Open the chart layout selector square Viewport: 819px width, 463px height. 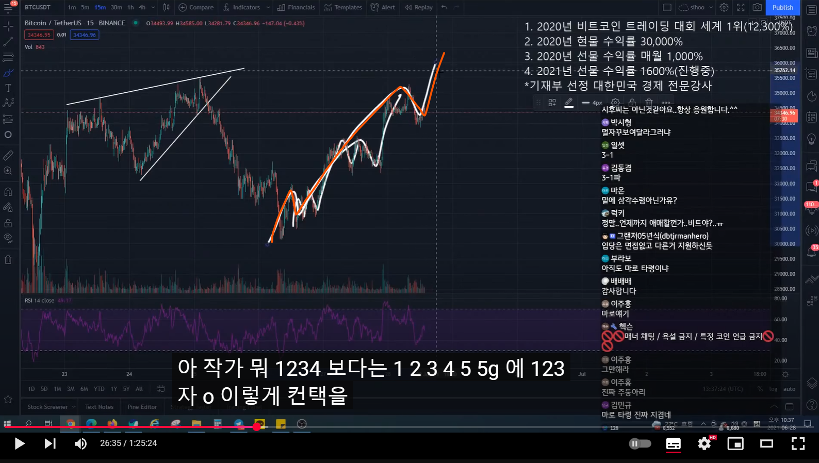pyautogui.click(x=667, y=7)
